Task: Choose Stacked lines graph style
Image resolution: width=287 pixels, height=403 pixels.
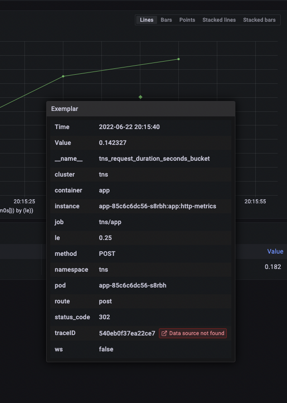Action: [x=219, y=20]
